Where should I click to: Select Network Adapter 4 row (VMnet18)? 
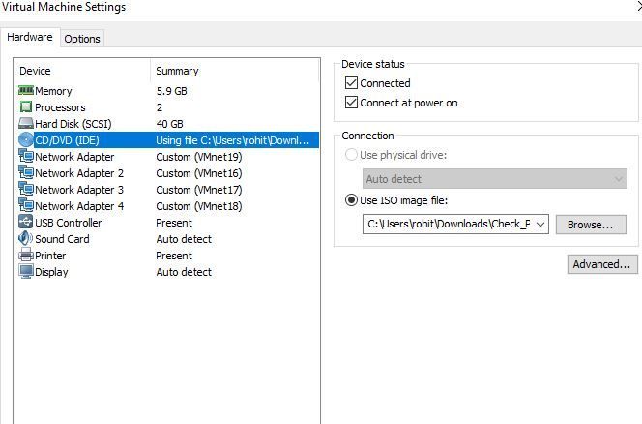(x=79, y=206)
